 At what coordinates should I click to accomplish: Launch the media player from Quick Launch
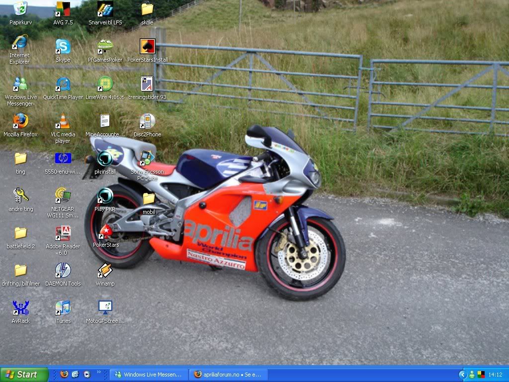87,374
